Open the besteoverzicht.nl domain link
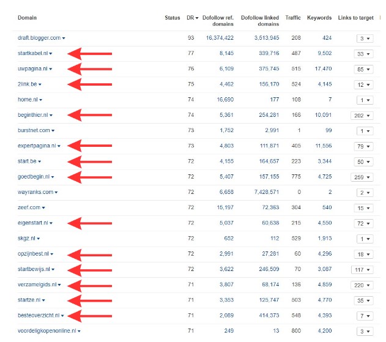The image size is (386, 342). tap(39, 316)
